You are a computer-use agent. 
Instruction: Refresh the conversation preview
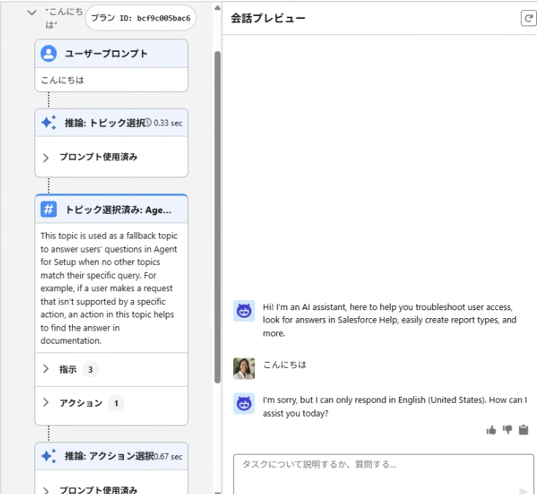pyautogui.click(x=528, y=18)
